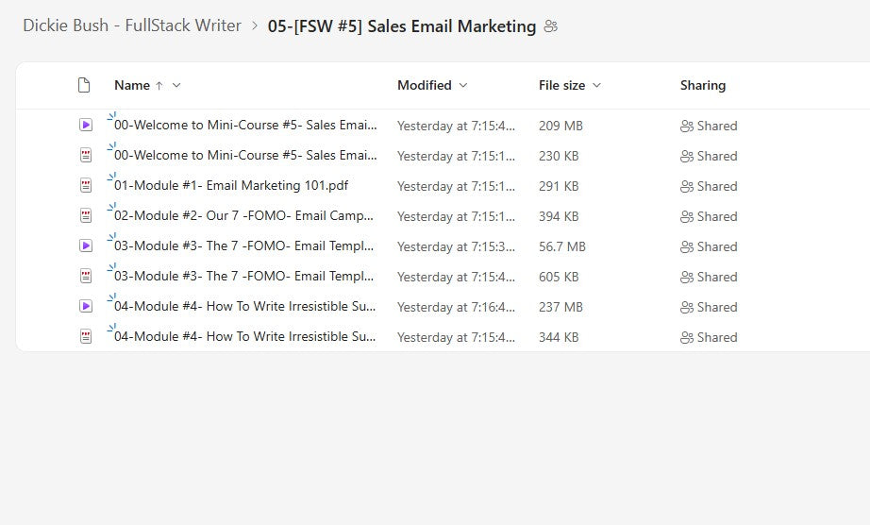Image resolution: width=870 pixels, height=525 pixels.
Task: Open 04-Module #4 Irresistible Su 344 KB file
Action: click(244, 336)
